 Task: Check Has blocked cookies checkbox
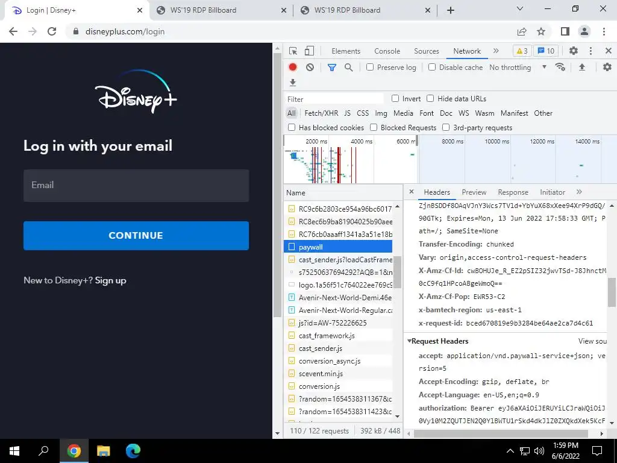(x=292, y=127)
